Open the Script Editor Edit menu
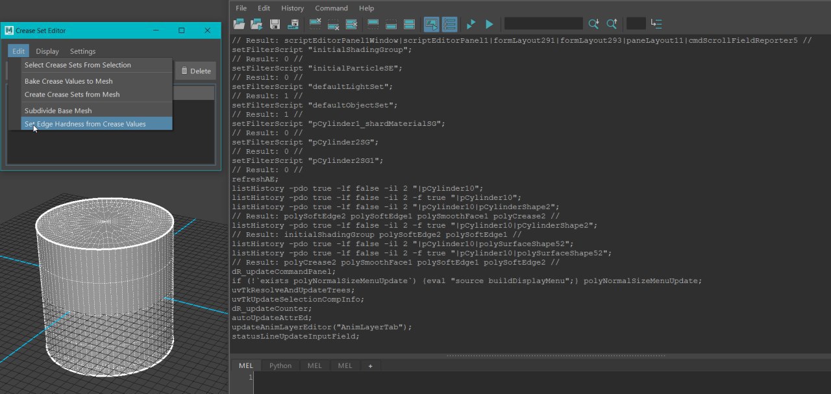This screenshot has width=831, height=394. pyautogui.click(x=264, y=8)
